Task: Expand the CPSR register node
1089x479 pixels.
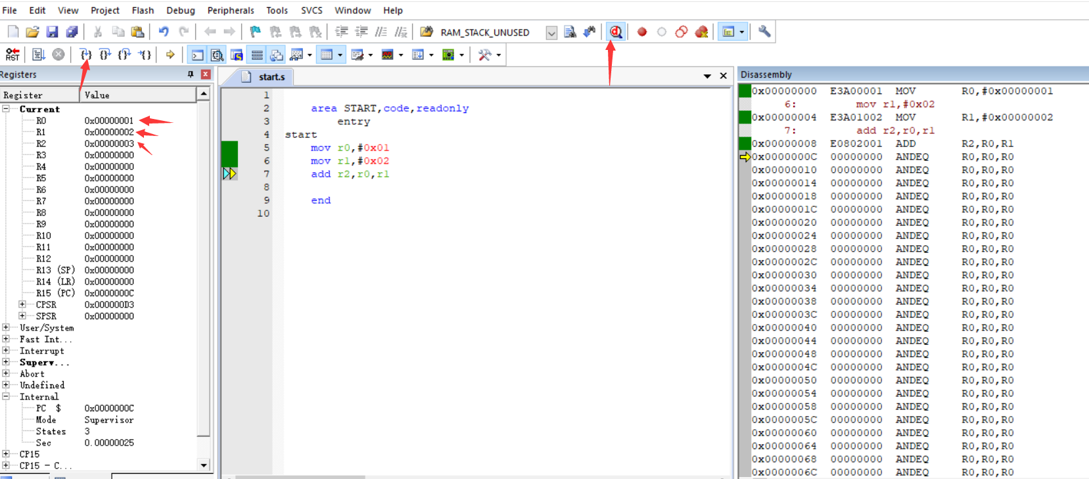Action: [22, 304]
